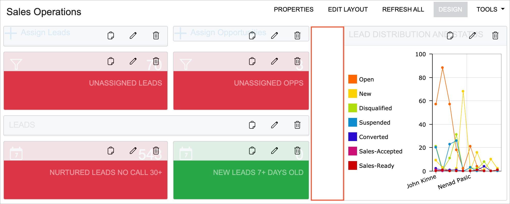Copy the New Leads 7+ Days Old widget
The width and height of the screenshot is (510, 204).
252,151
